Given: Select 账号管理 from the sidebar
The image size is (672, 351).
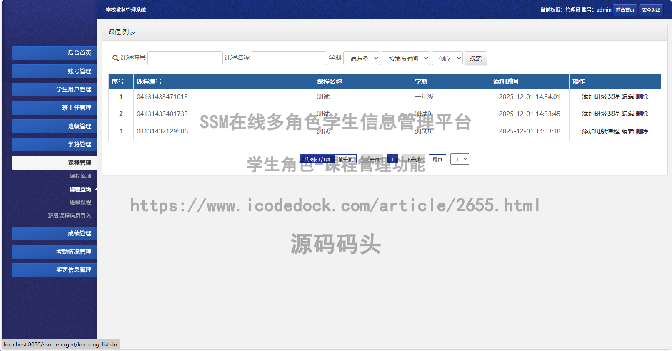Looking at the screenshot, I should pos(55,71).
